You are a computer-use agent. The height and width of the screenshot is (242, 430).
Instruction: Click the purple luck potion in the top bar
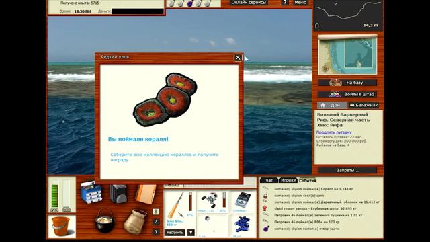coord(189,3)
